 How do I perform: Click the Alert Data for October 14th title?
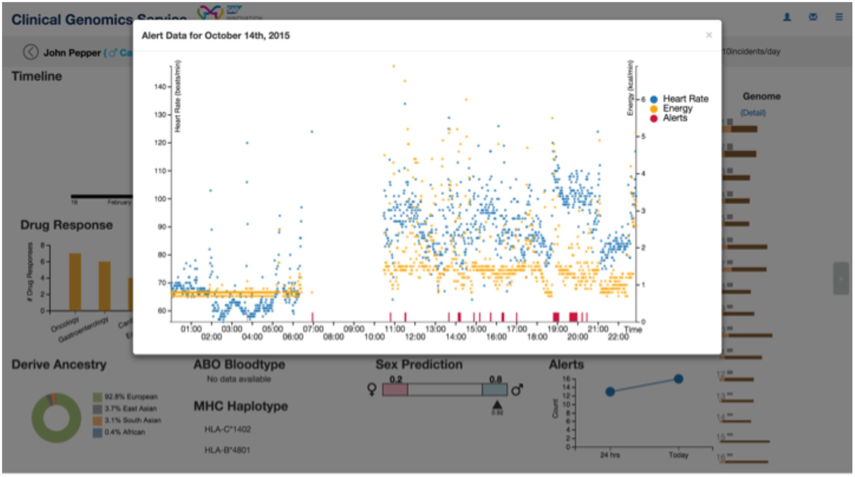216,35
